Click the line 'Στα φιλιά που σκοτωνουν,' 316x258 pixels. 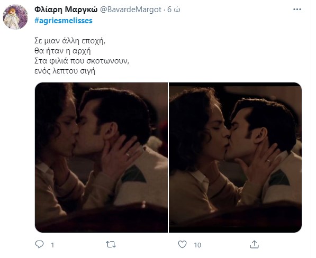click(82, 61)
